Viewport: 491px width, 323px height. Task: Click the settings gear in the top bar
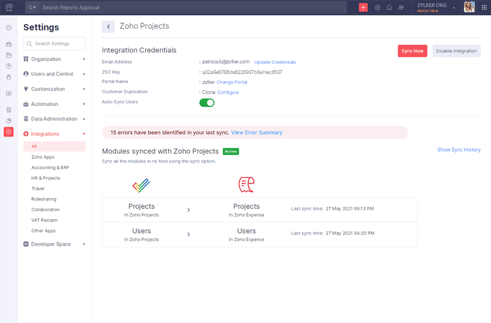(x=377, y=7)
